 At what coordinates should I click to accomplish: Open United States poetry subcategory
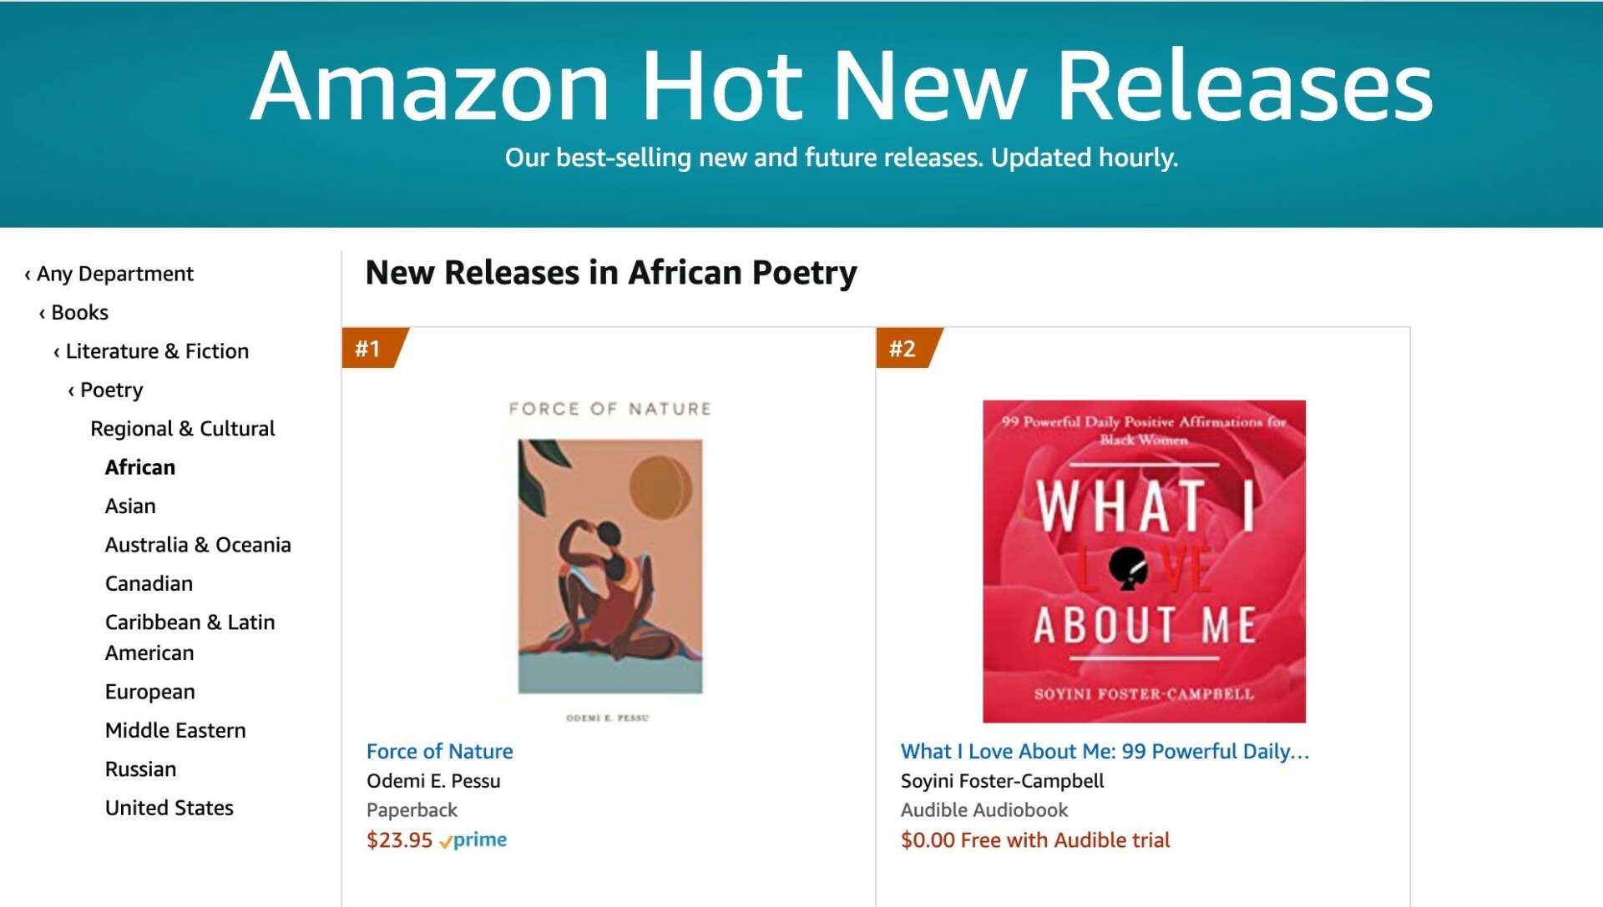click(169, 808)
